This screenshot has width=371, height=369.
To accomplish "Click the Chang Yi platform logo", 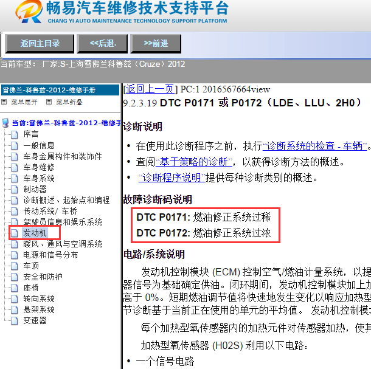I will click(x=29, y=12).
